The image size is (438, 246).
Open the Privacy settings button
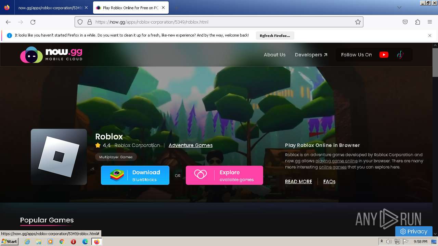[414, 231]
